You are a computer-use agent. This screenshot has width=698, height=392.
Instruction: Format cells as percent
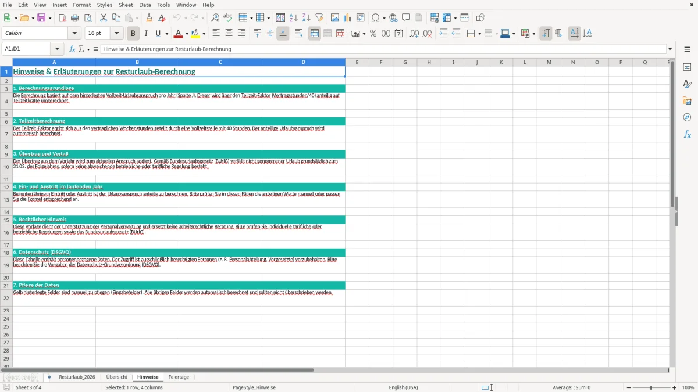coord(373,34)
